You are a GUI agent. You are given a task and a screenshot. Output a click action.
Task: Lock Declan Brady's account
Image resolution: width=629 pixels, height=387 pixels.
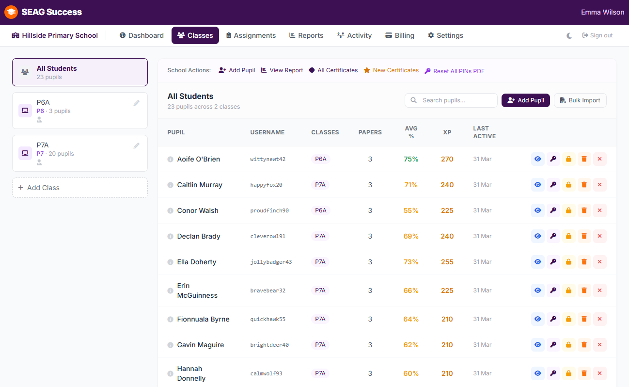coord(569,236)
